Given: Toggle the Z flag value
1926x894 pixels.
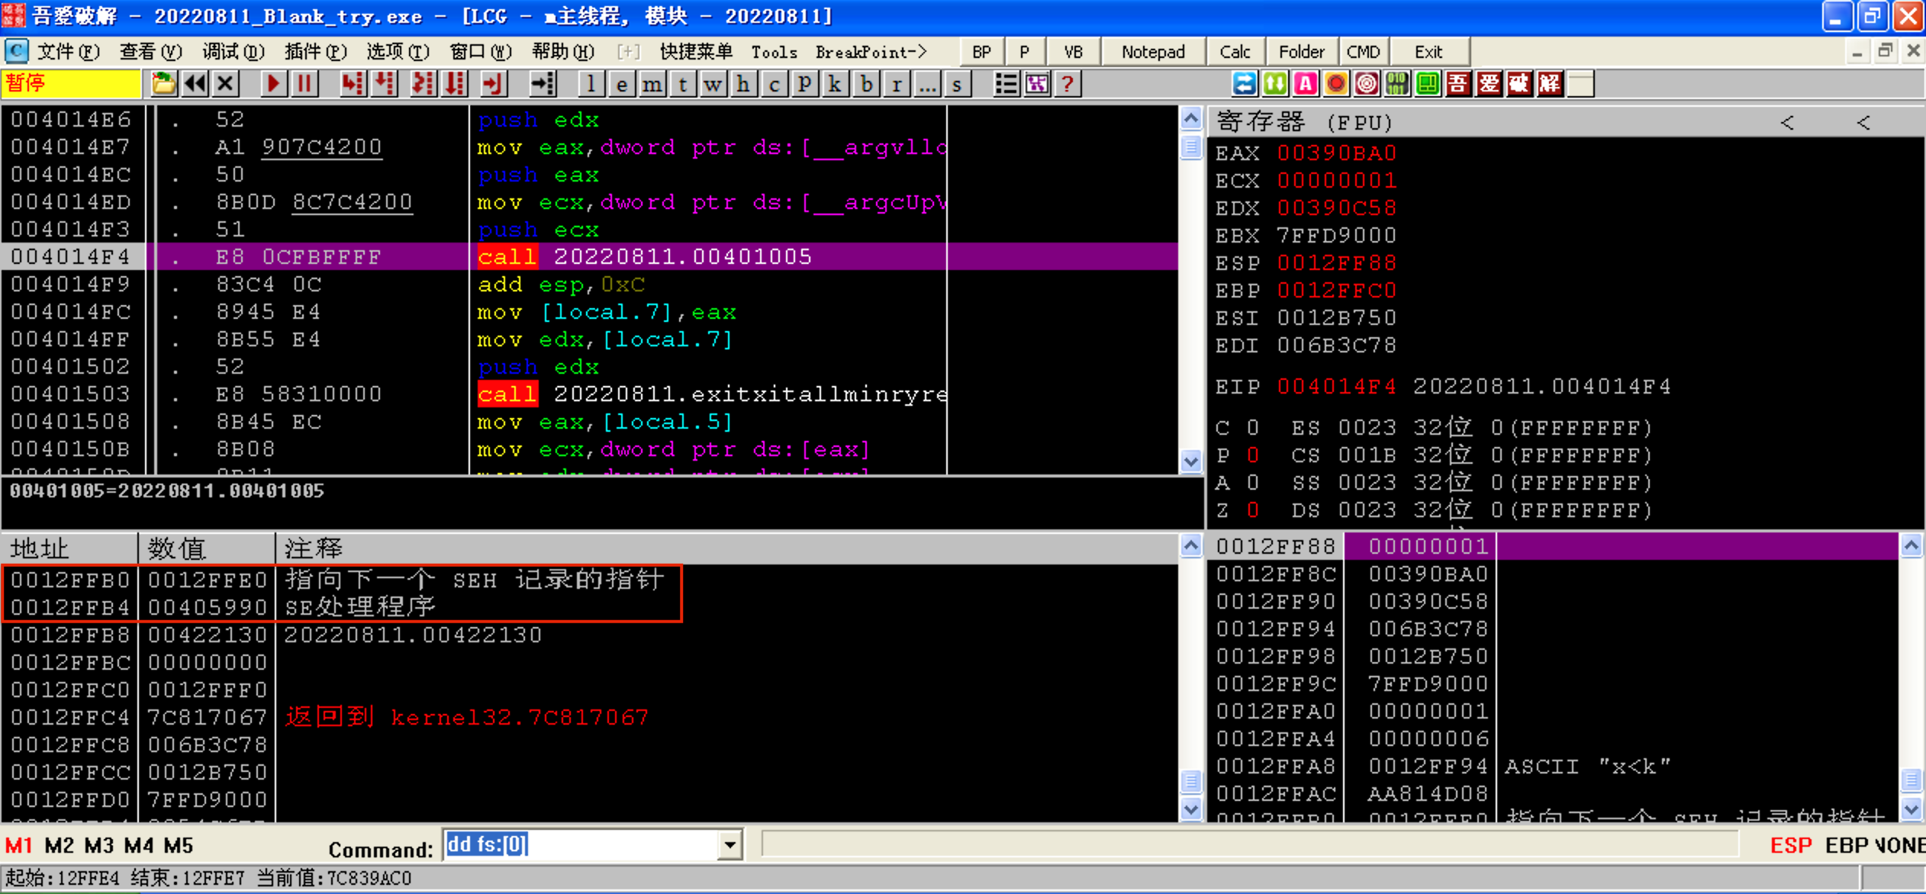Looking at the screenshot, I should (1252, 510).
